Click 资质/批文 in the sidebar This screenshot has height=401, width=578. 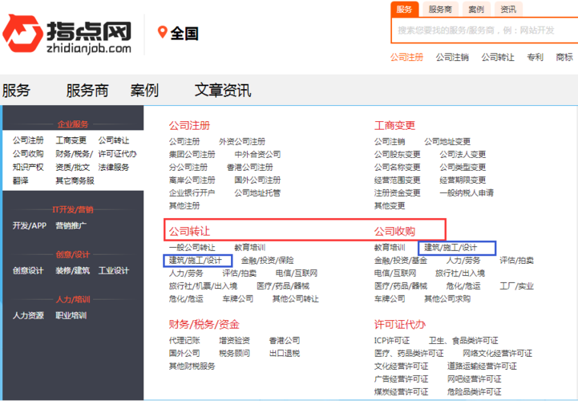(73, 167)
